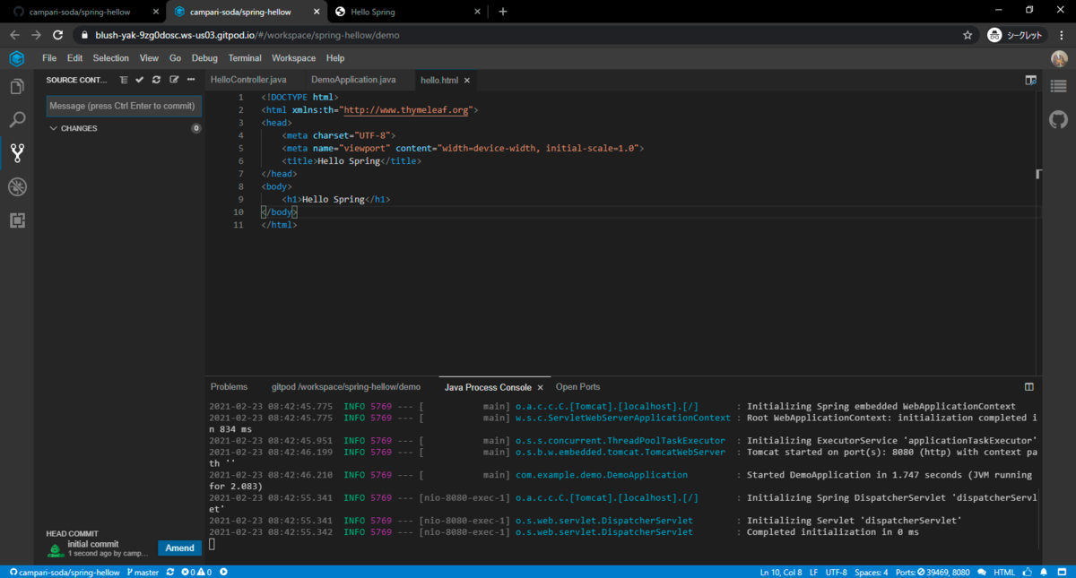Viewport: 1076px width, 578px height.
Task: Switch to the DemoApplication.java tab
Action: click(x=353, y=80)
